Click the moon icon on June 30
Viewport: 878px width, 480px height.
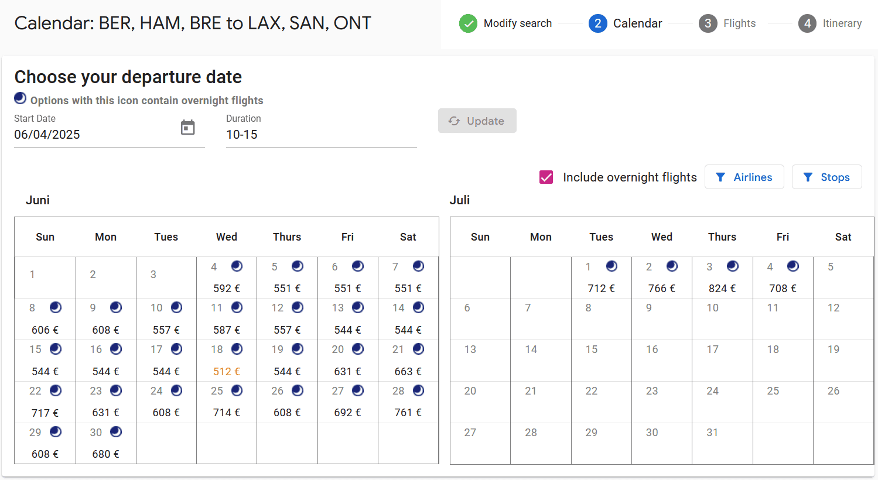pyautogui.click(x=116, y=432)
